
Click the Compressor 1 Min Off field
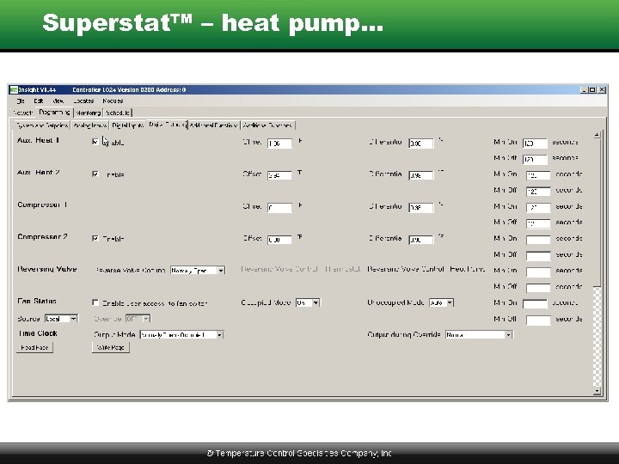click(x=538, y=223)
